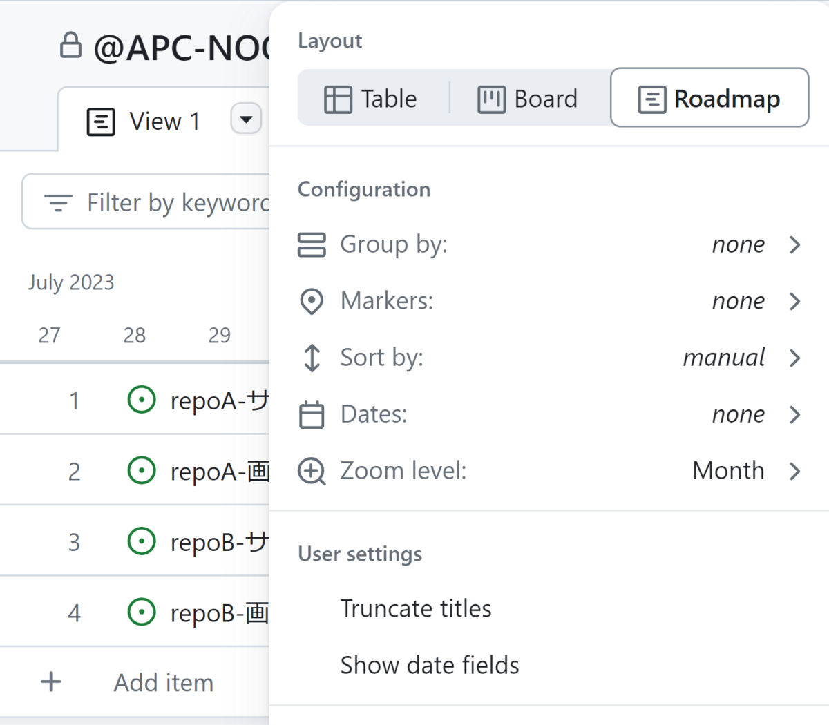Screen dimensions: 829x725
Task: Click Add item at the bottom
Action: click(163, 683)
